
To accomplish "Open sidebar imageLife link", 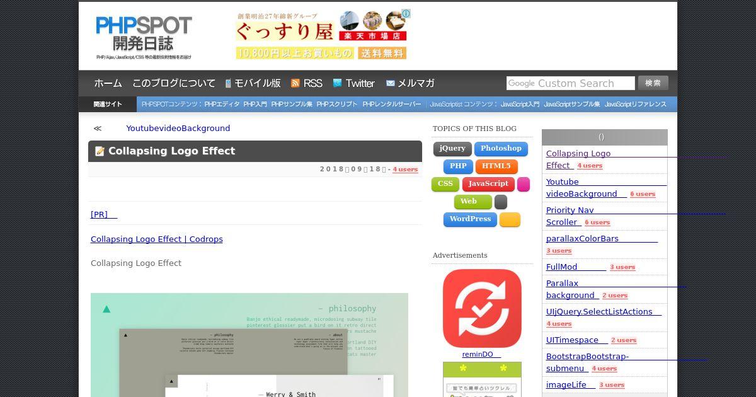I will pos(566,385).
